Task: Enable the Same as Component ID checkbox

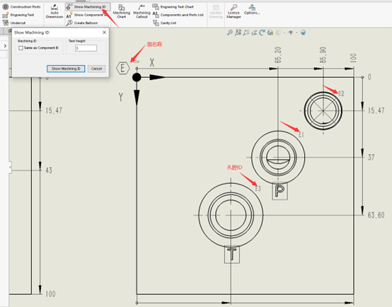Action: pos(21,48)
